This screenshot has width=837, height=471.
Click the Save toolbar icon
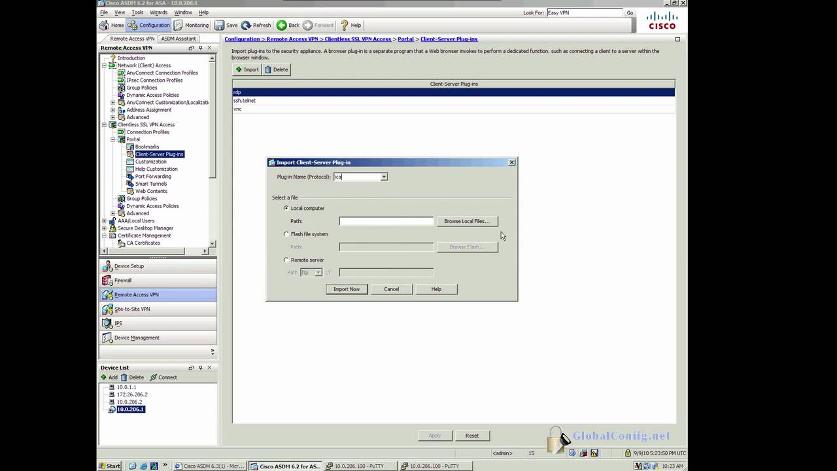[x=226, y=25]
